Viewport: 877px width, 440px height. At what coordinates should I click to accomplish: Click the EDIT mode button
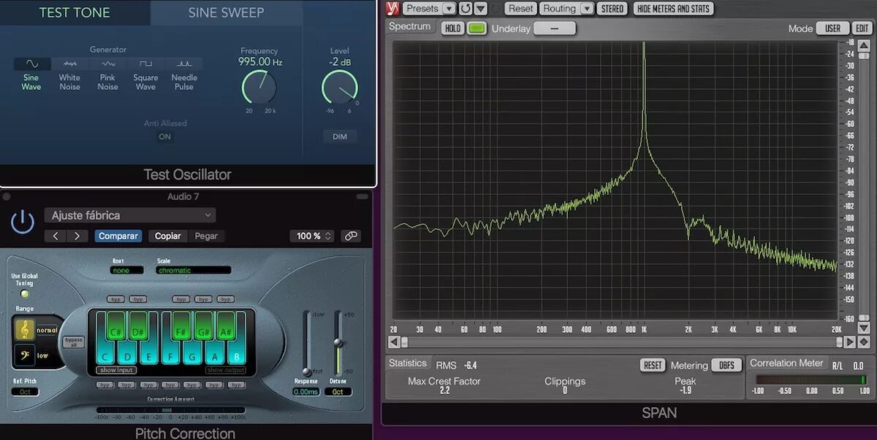862,28
